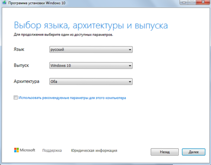Expand the Выпуск dropdown showing 'Windows 10'
211x165 pixels.
(91, 65)
